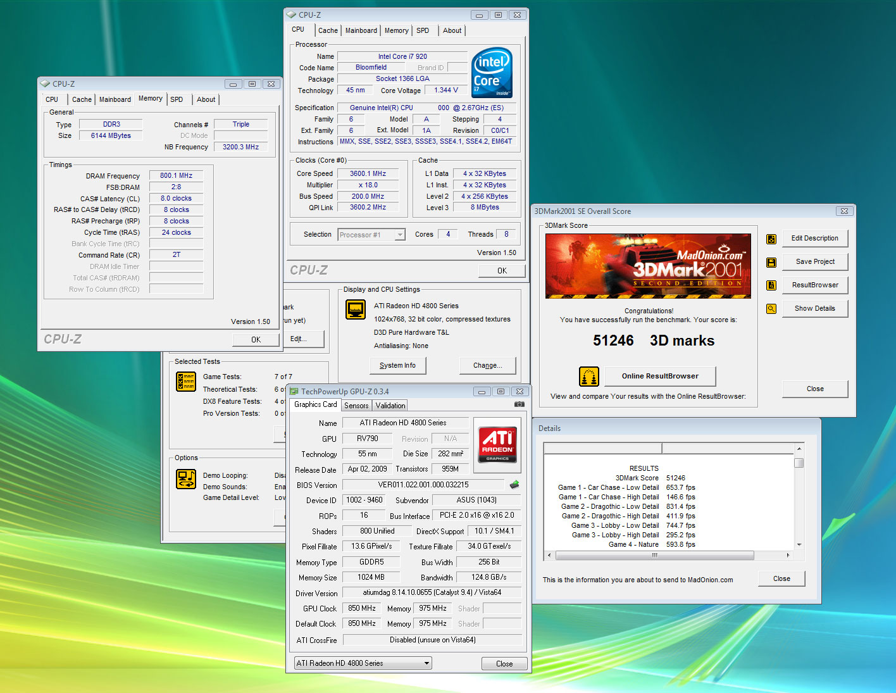This screenshot has width=896, height=693.
Task: Click the QPI Link value 3600.2 MHz
Action: pyautogui.click(x=368, y=208)
